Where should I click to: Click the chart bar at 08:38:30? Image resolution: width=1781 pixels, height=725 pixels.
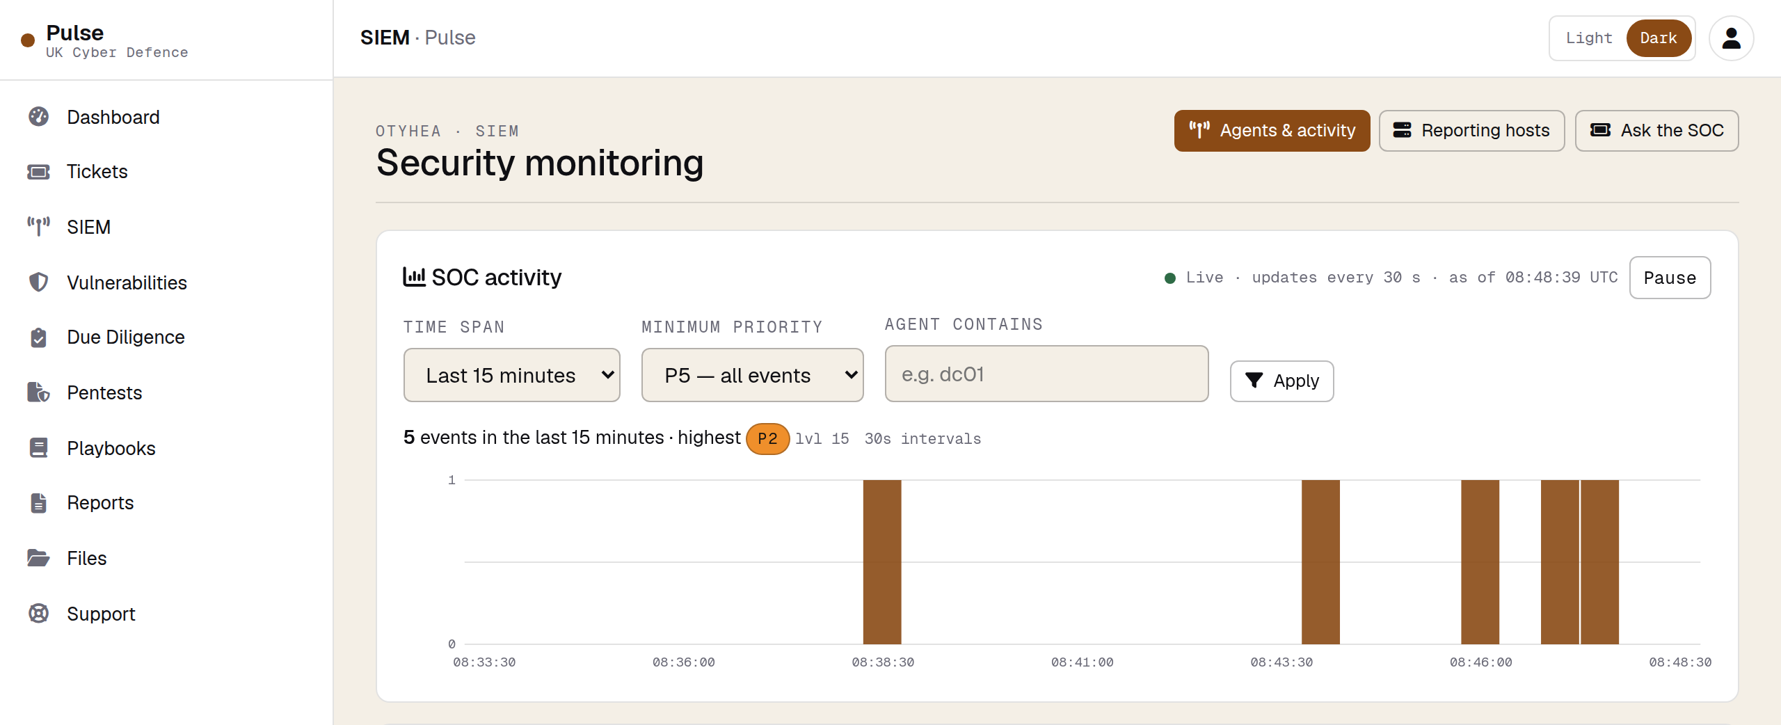pos(882,561)
